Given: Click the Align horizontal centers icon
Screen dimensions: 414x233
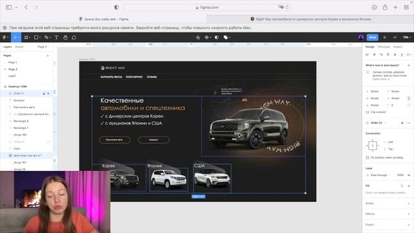Looking at the screenshot, I should [x=374, y=54].
